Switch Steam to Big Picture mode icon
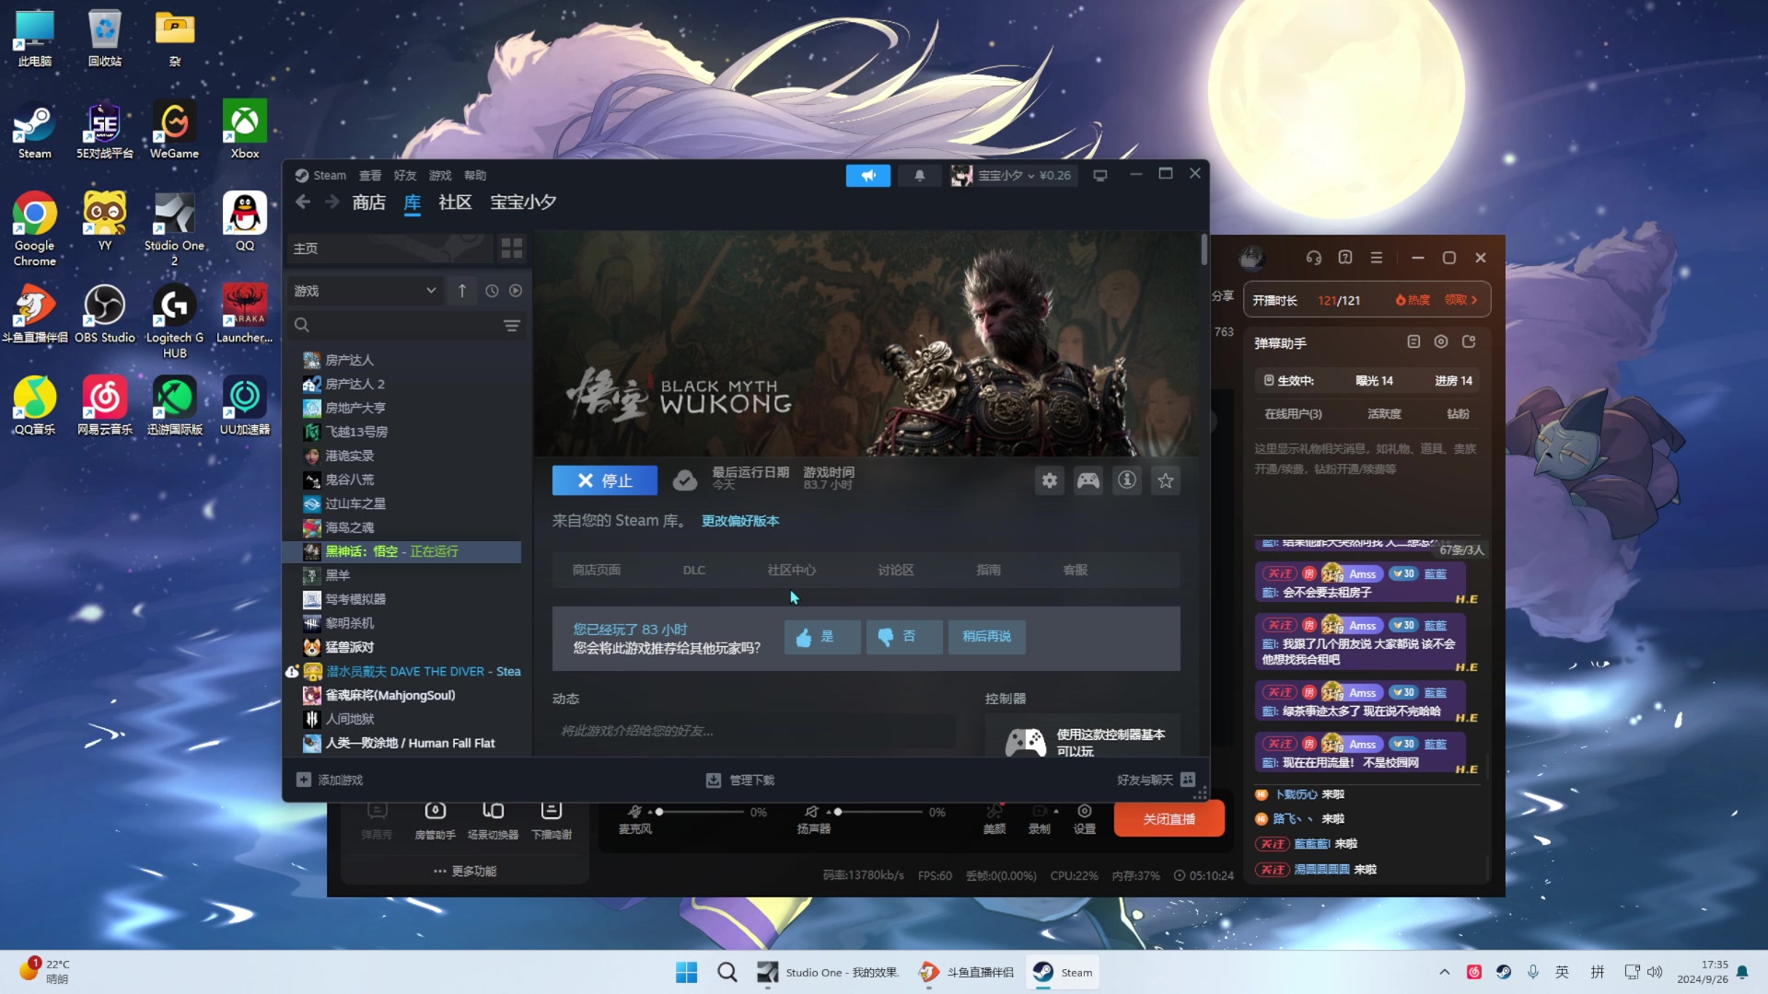Image resolution: width=1768 pixels, height=994 pixels. point(1099,175)
